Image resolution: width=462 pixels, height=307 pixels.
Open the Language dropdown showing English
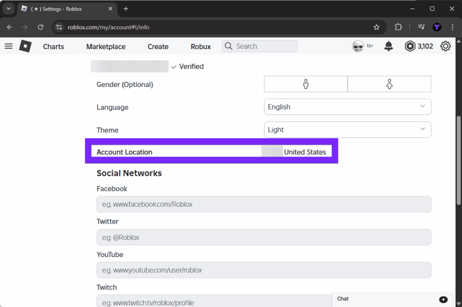pyautogui.click(x=347, y=107)
